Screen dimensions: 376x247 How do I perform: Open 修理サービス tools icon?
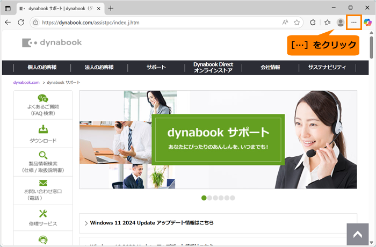coord(43,213)
